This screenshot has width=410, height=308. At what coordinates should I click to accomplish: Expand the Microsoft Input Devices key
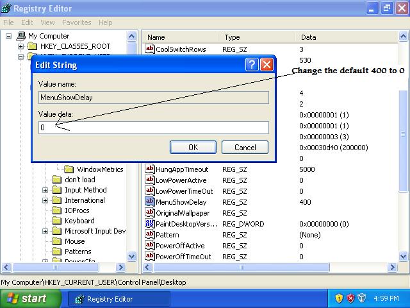click(45, 231)
